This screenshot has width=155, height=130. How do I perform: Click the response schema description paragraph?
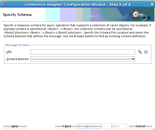tap(77, 31)
